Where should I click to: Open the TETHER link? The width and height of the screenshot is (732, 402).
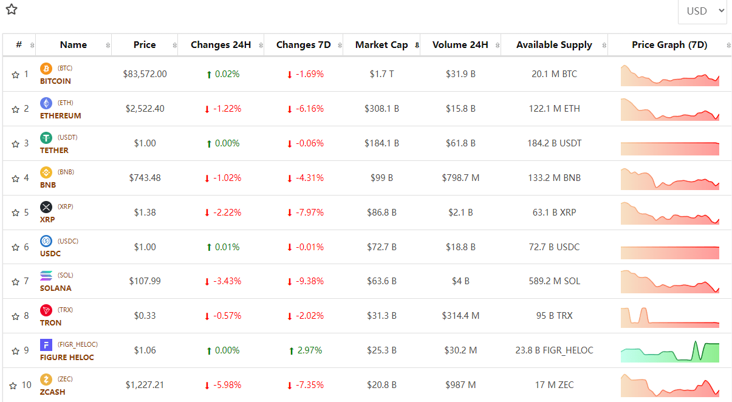tap(54, 151)
